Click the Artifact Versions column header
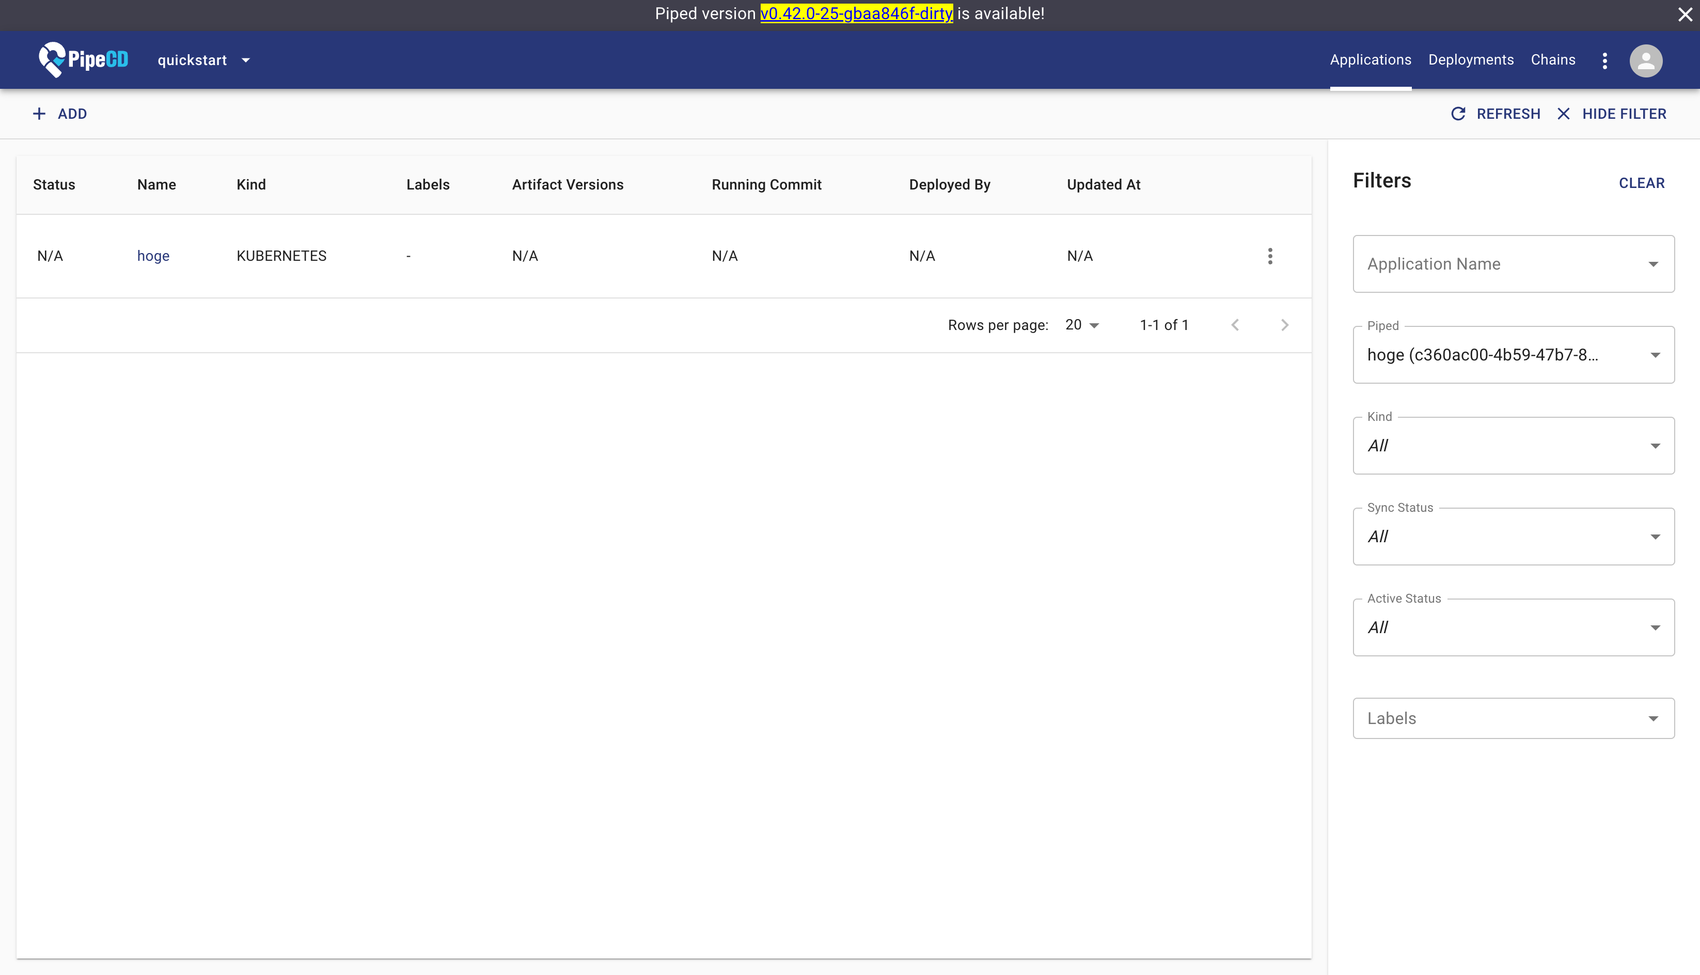 point(568,185)
